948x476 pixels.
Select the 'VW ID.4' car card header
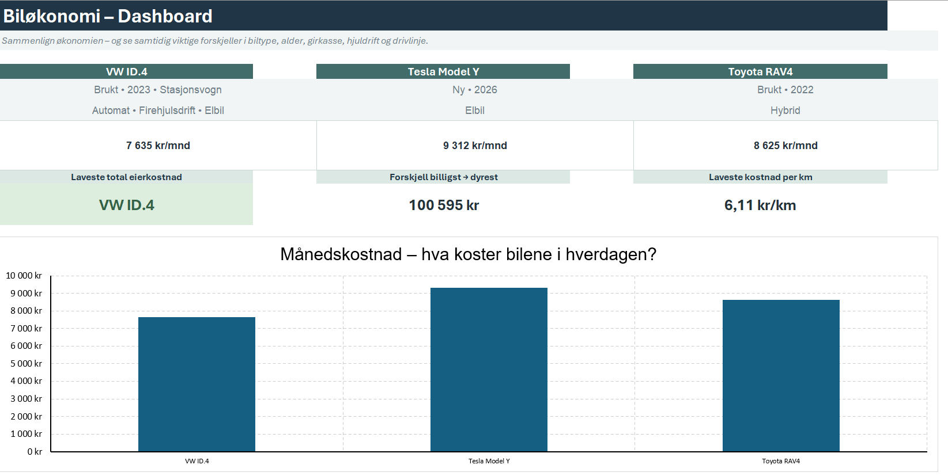126,71
